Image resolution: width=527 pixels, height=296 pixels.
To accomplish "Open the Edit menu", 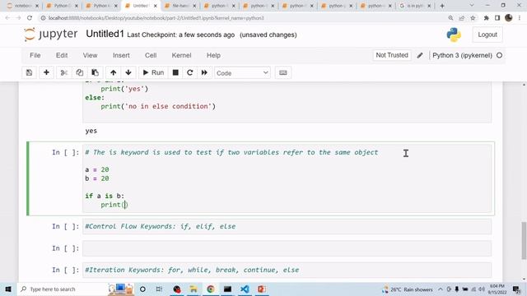I will [x=62, y=55].
